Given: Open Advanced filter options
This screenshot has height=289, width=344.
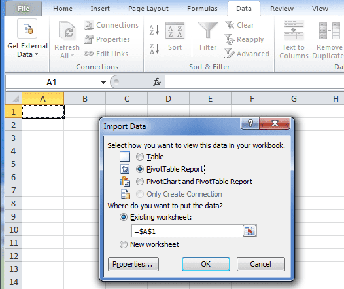Looking at the screenshot, I should (x=247, y=54).
